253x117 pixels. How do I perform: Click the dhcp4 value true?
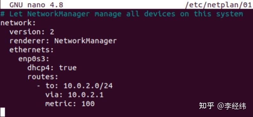(x=68, y=68)
